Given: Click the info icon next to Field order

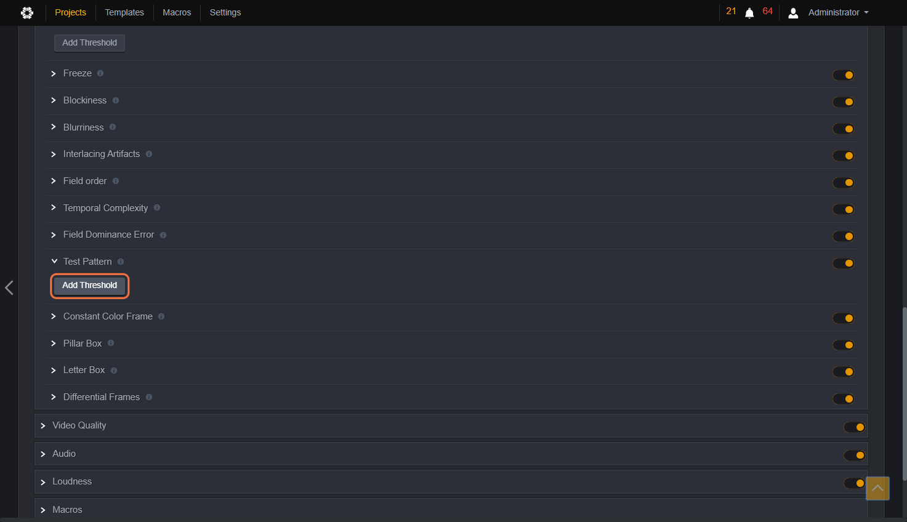Looking at the screenshot, I should coord(116,181).
